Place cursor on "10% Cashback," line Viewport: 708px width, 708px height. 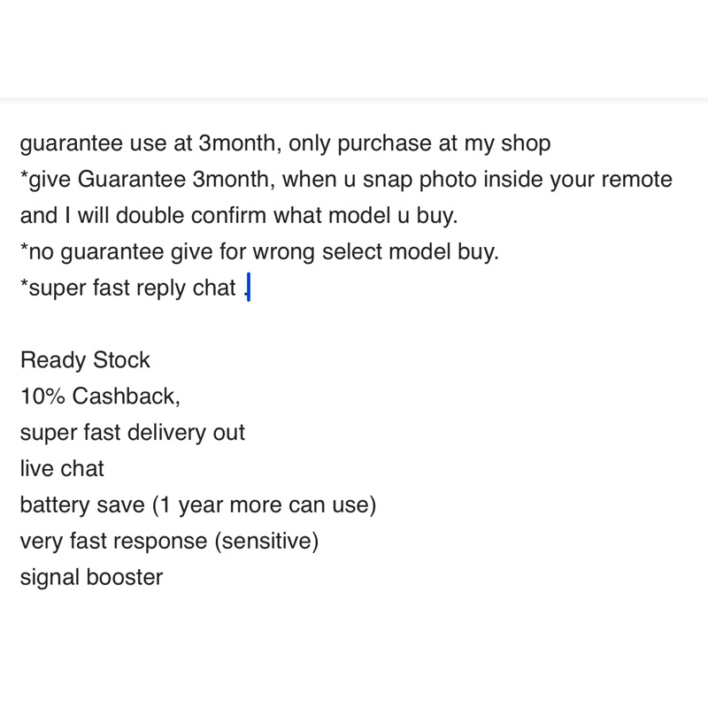point(100,396)
